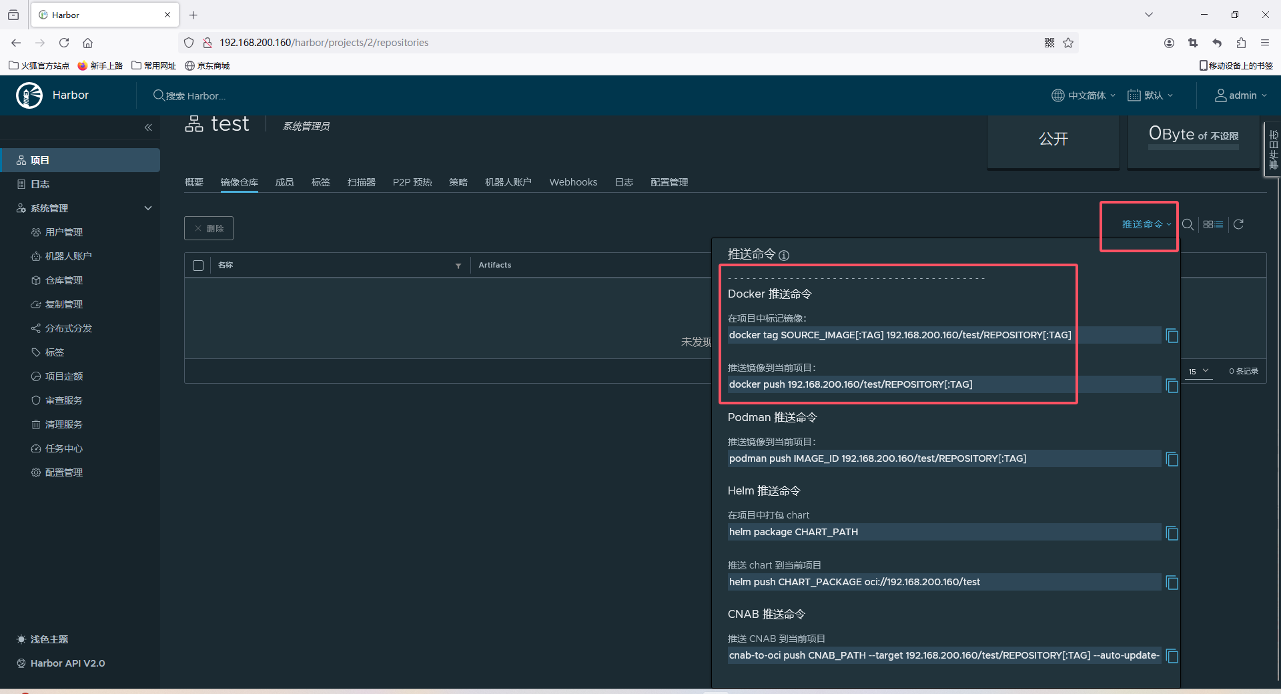The width and height of the screenshot is (1281, 694).
Task: Open the 概要 tab
Action: tap(194, 182)
